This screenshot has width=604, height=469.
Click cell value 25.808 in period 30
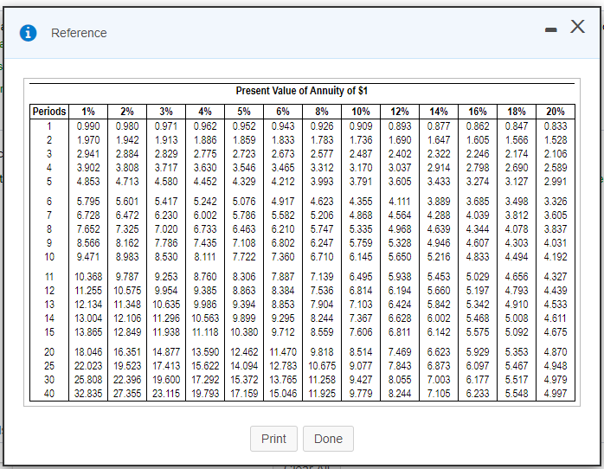click(x=88, y=380)
